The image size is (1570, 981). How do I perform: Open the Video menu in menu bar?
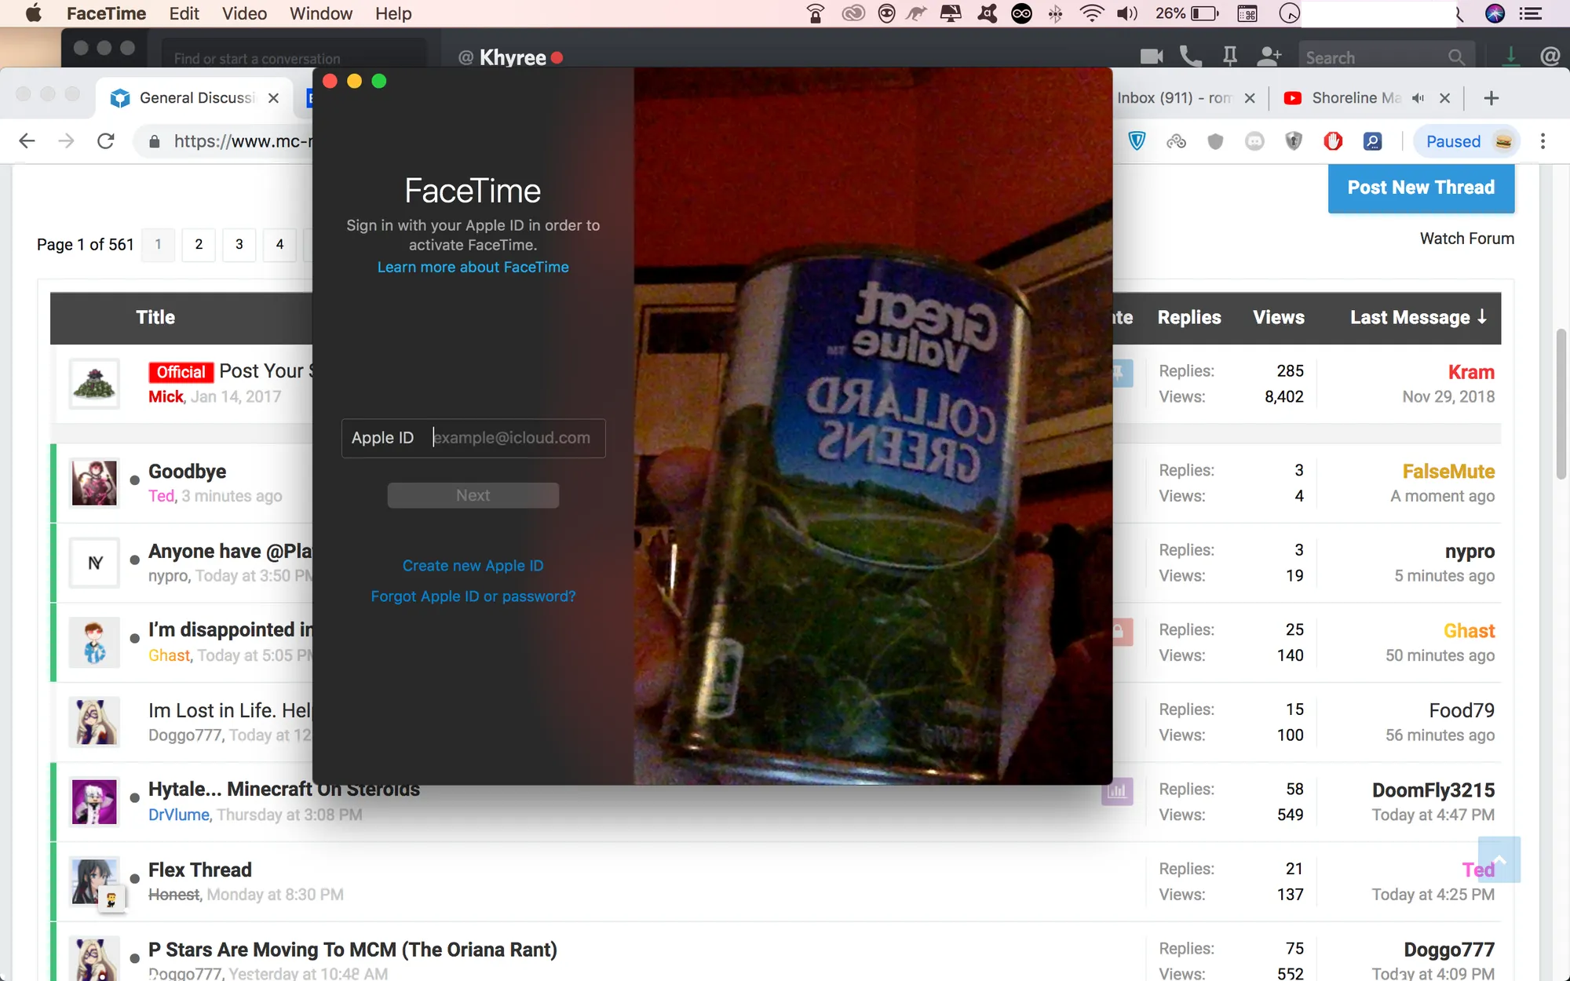click(244, 13)
